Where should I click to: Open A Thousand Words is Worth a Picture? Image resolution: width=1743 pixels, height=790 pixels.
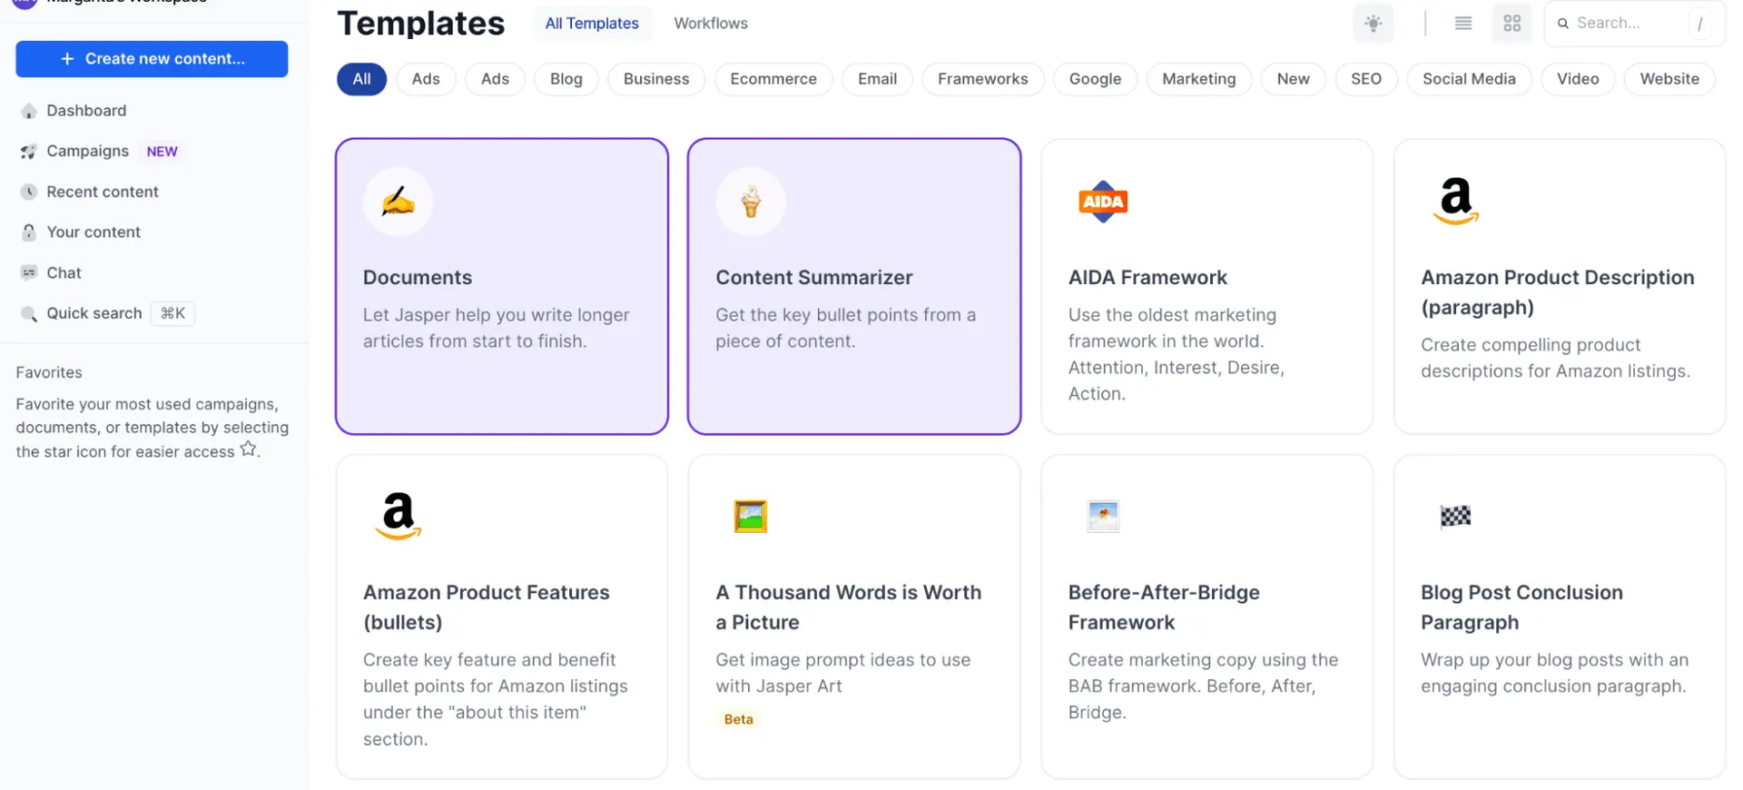pyautogui.click(x=849, y=607)
